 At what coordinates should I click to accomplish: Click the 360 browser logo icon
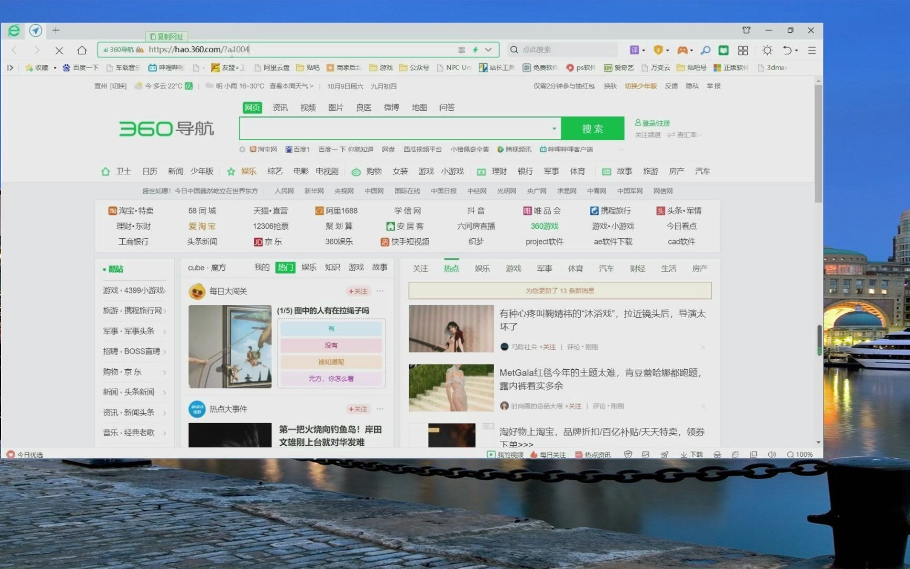[14, 31]
